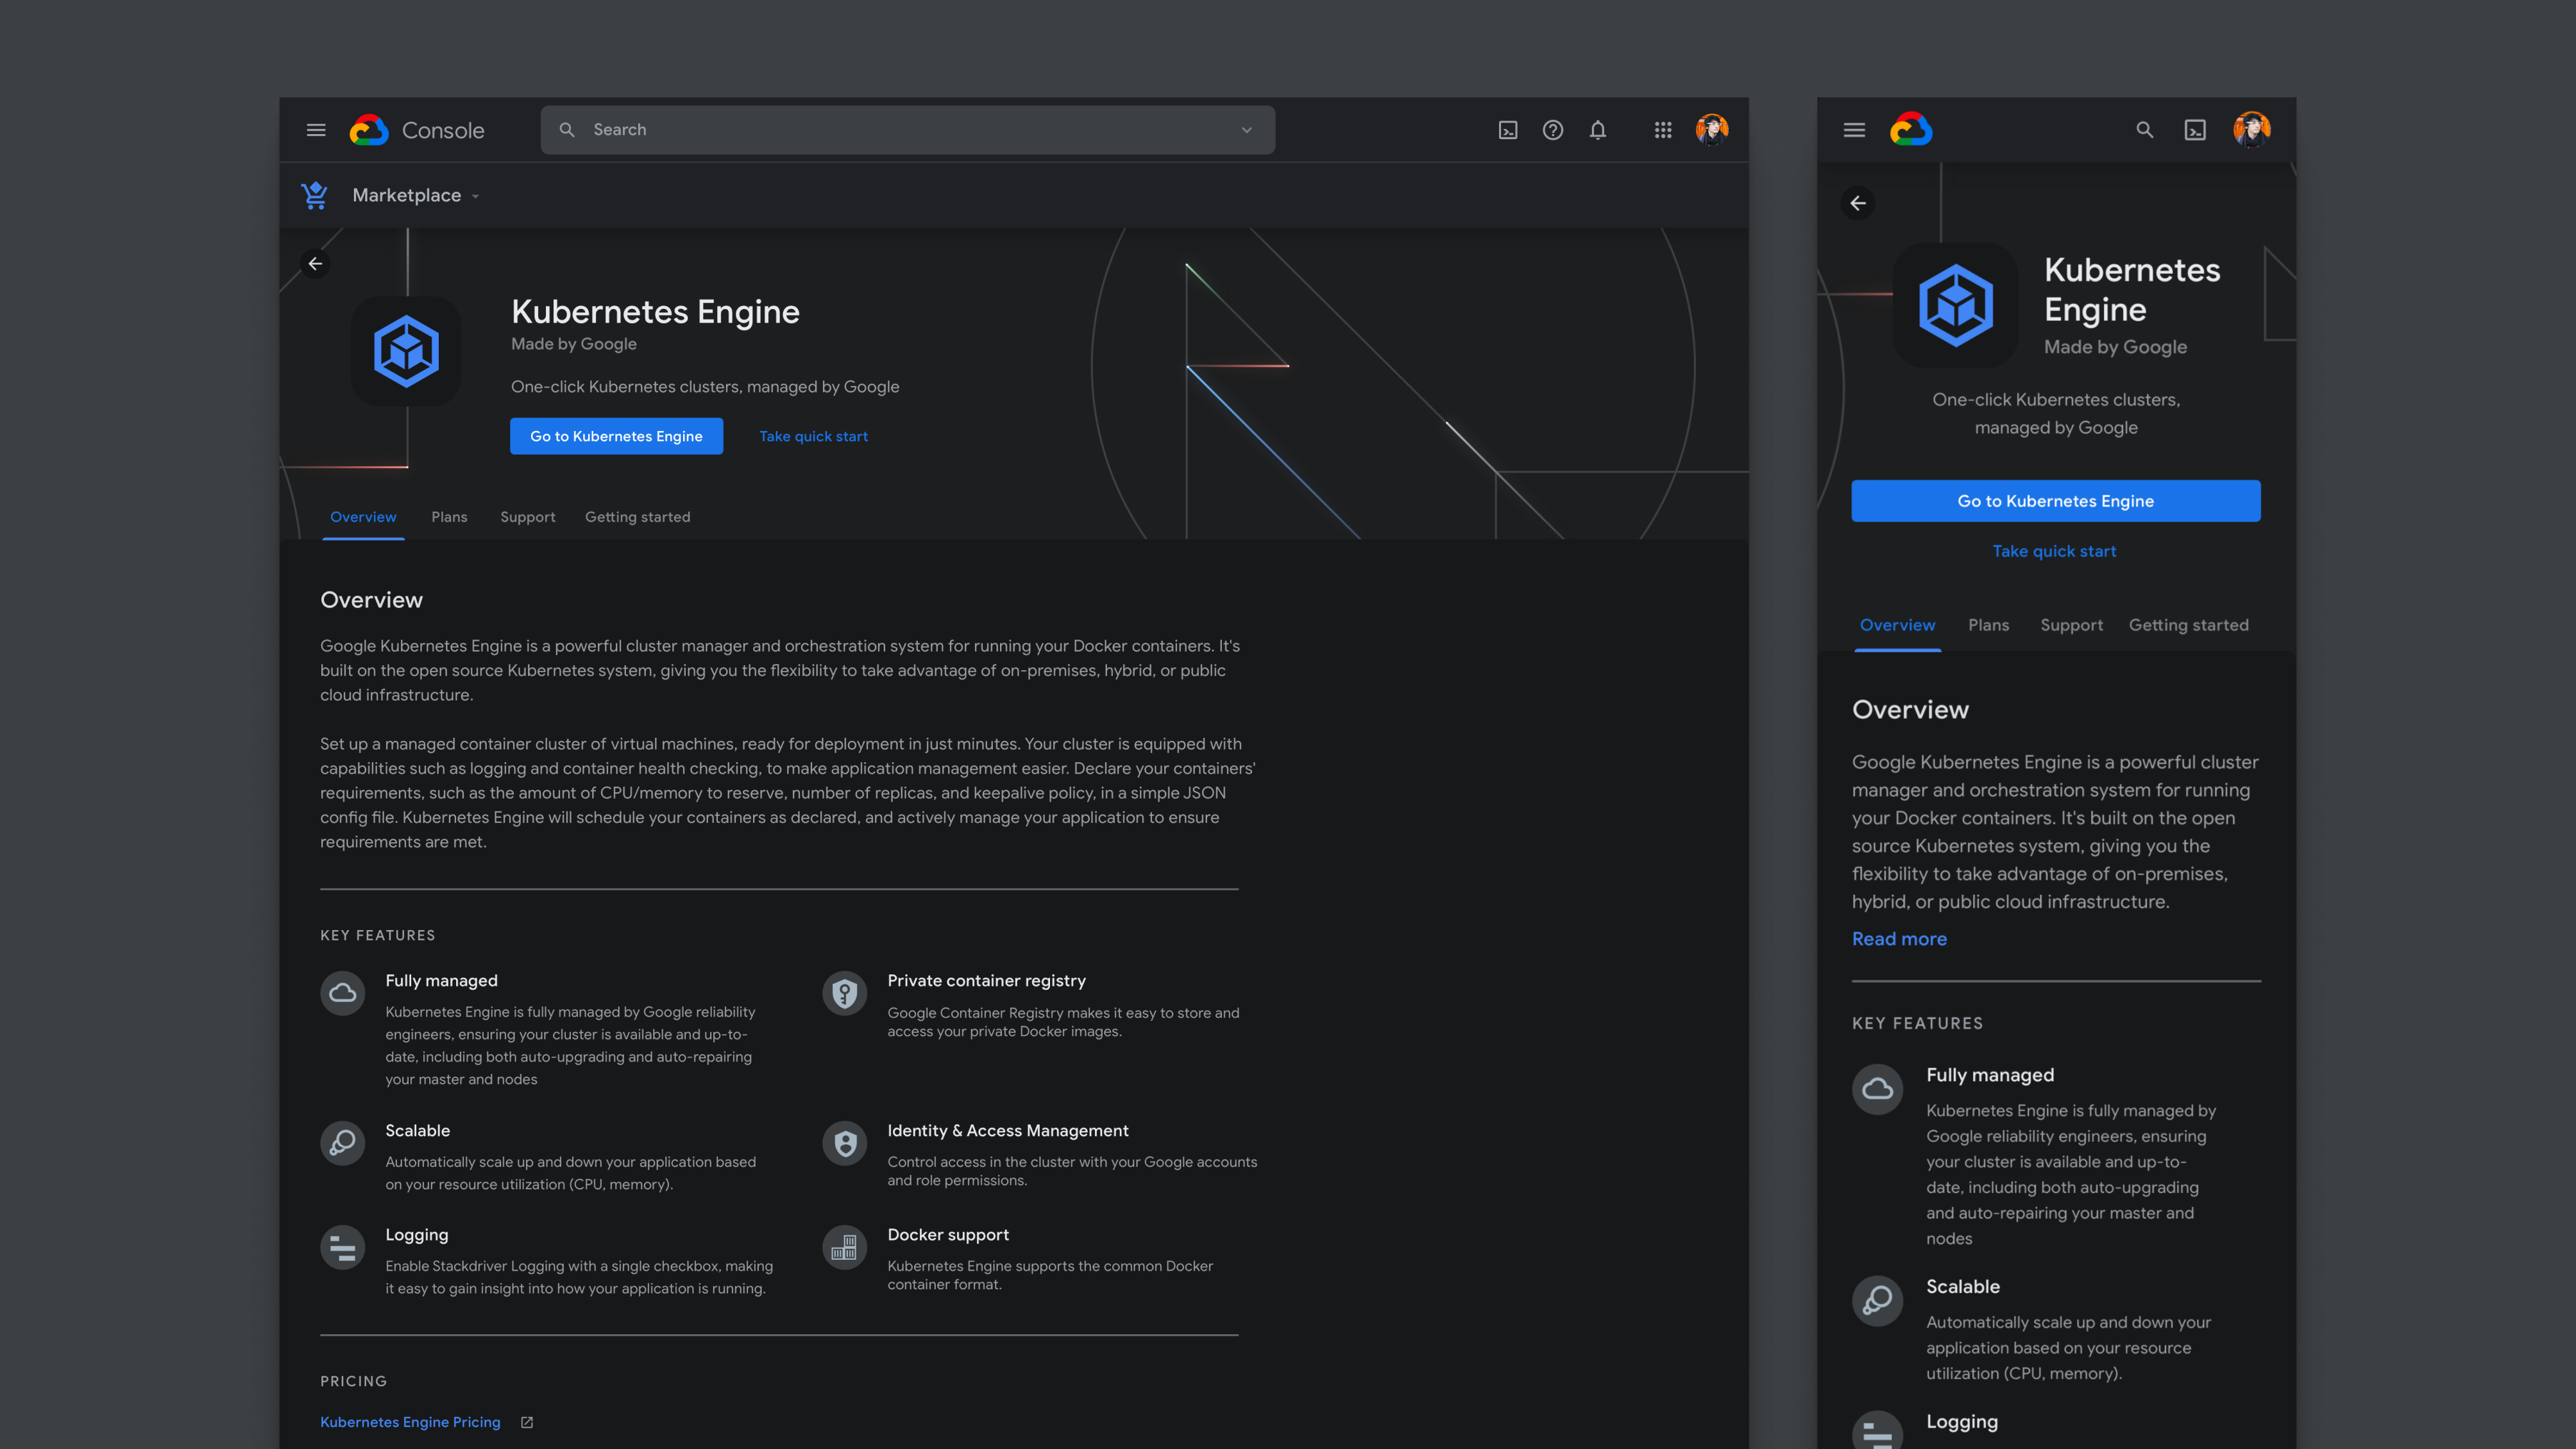
Task: Go back using the arrow in the mobile view
Action: pos(1858,203)
